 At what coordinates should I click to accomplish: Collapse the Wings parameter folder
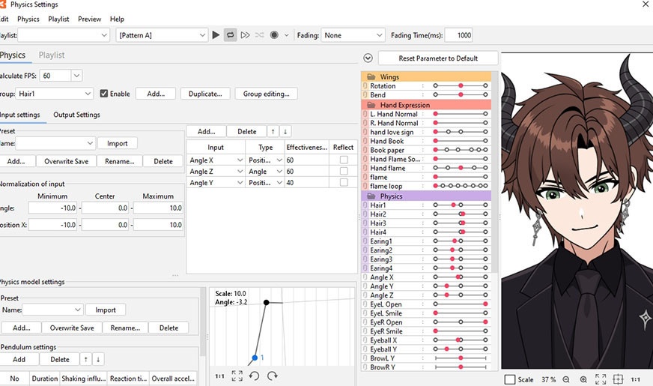(x=371, y=76)
